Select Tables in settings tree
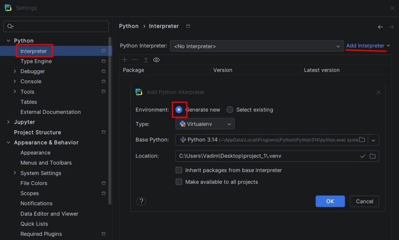This screenshot has height=240, width=399. (29, 102)
